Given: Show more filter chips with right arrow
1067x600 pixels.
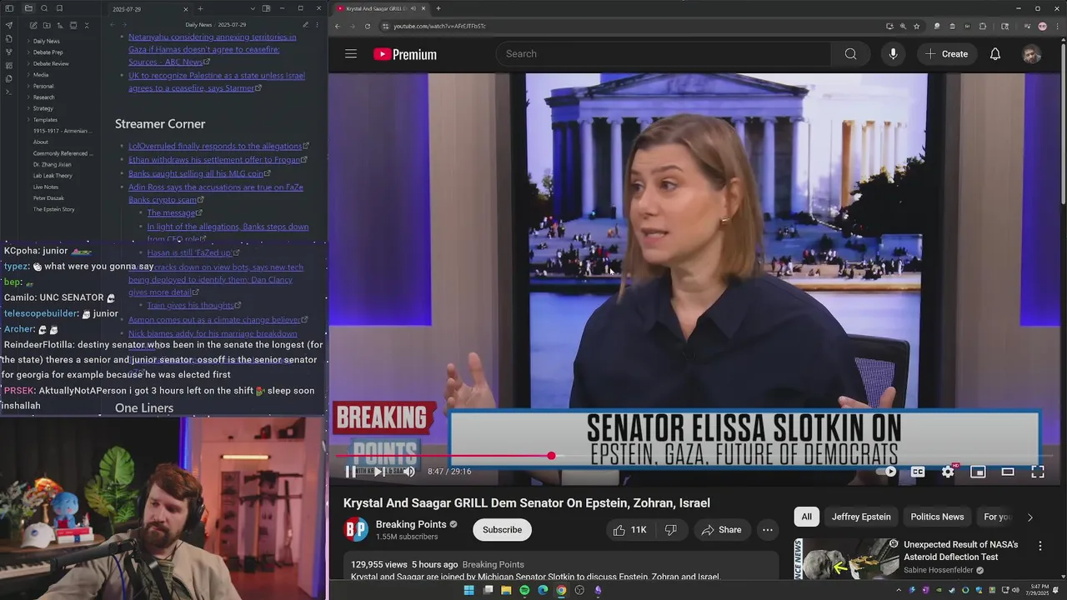Looking at the screenshot, I should pyautogui.click(x=1029, y=517).
